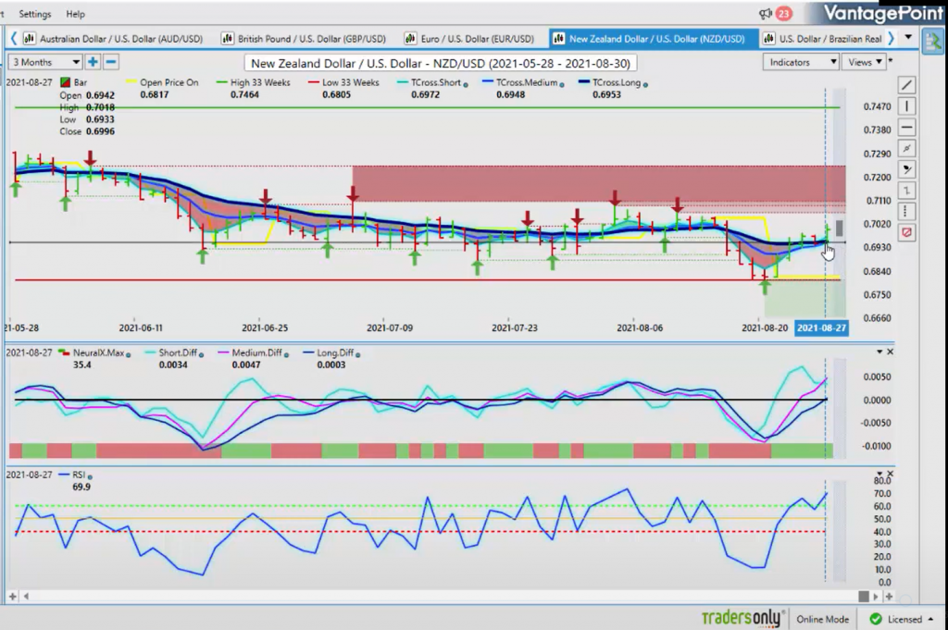This screenshot has width=948, height=630.
Task: Collapse the NeuralX indicator panel arrow
Action: [879, 352]
